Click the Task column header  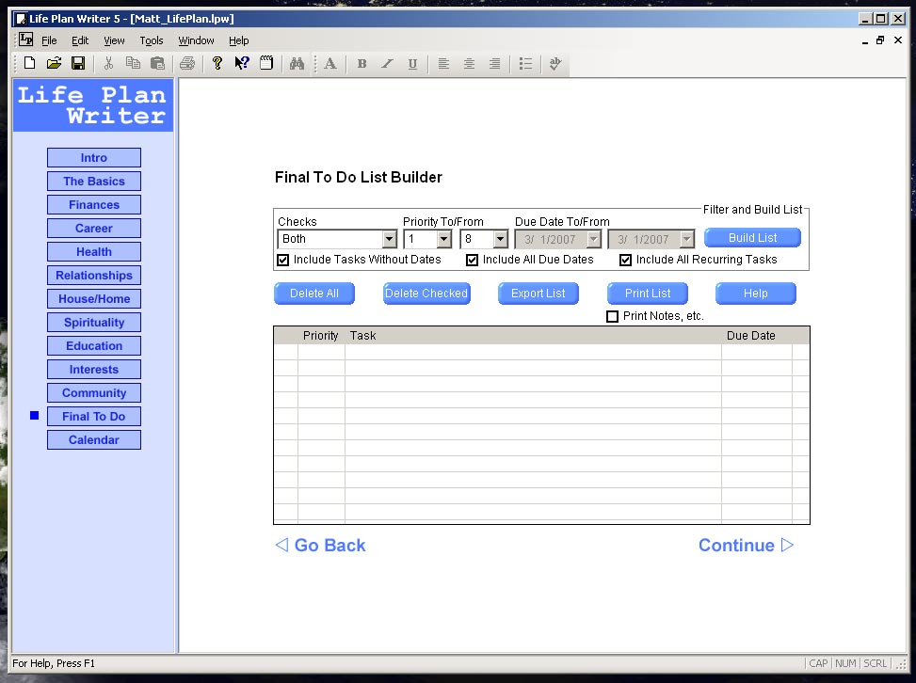click(533, 336)
